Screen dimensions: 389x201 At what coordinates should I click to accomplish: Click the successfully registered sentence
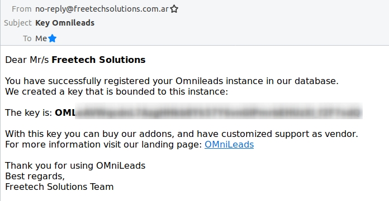(172, 81)
